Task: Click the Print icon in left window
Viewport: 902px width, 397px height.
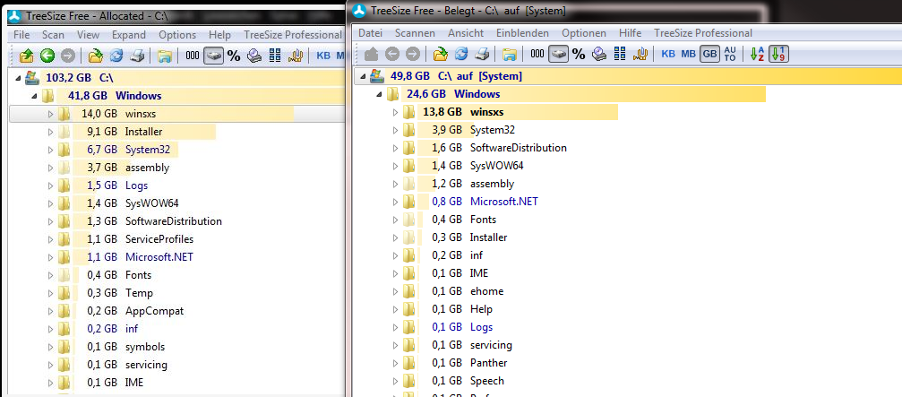Action: tap(136, 56)
